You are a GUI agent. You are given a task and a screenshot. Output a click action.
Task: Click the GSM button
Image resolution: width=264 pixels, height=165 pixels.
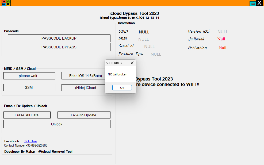pyautogui.click(x=29, y=87)
